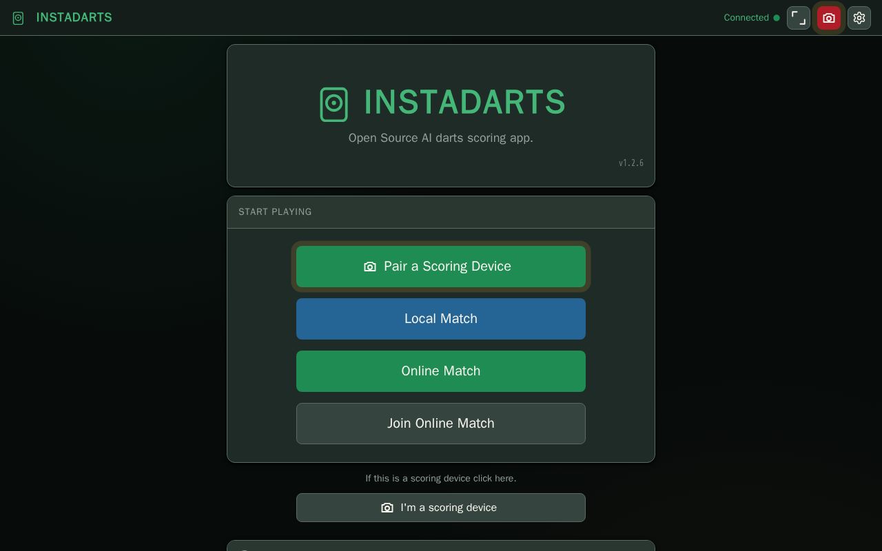
Task: Click 'If this is a scoring device' text
Action: pos(441,478)
